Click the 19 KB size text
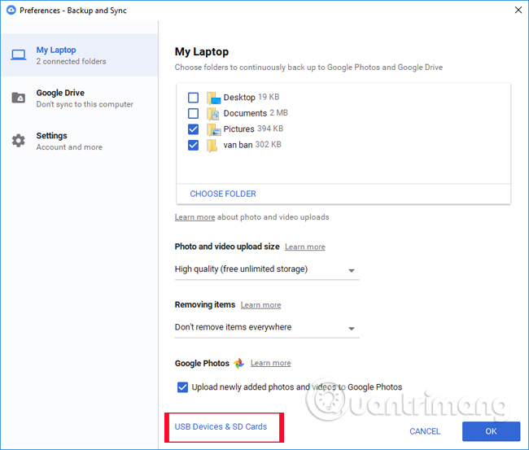 (x=269, y=97)
